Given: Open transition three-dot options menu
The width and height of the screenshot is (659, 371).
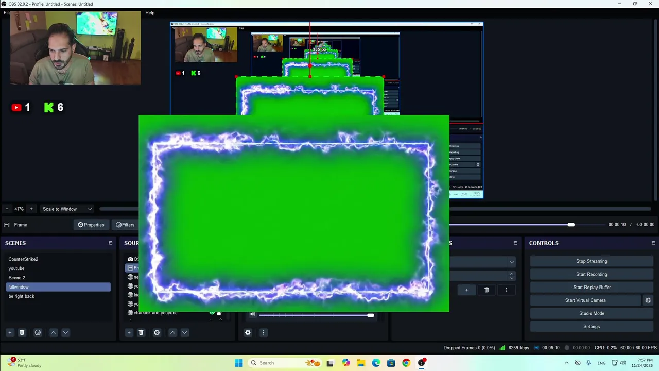Looking at the screenshot, I should coord(506,290).
